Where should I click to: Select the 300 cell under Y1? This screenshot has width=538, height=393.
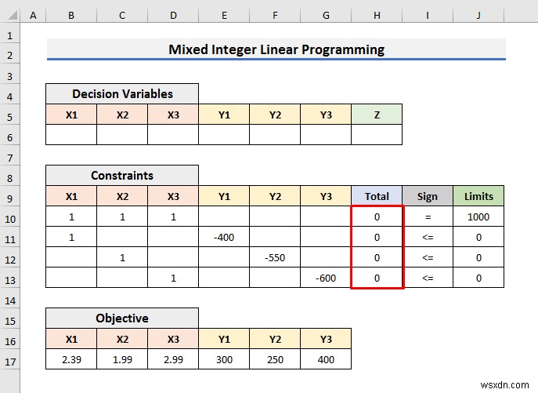click(224, 359)
